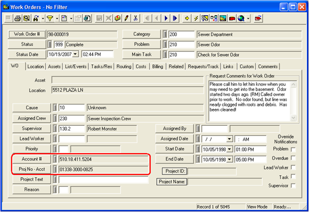309x212 pixels.
Task: Click the grayed-out X Delete icon
Action: (x=108, y=19)
